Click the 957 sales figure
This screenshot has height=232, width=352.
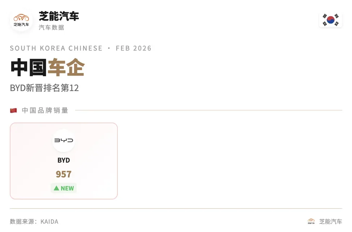[64, 174]
